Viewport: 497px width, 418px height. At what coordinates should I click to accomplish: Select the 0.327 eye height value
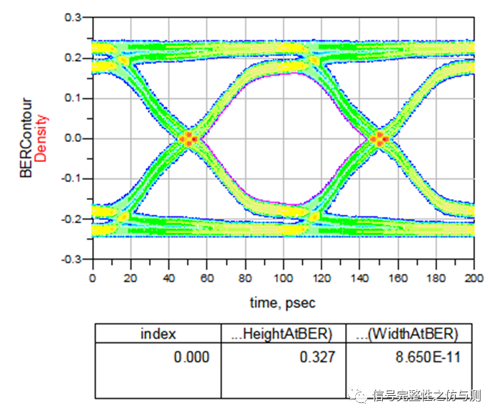(x=317, y=357)
